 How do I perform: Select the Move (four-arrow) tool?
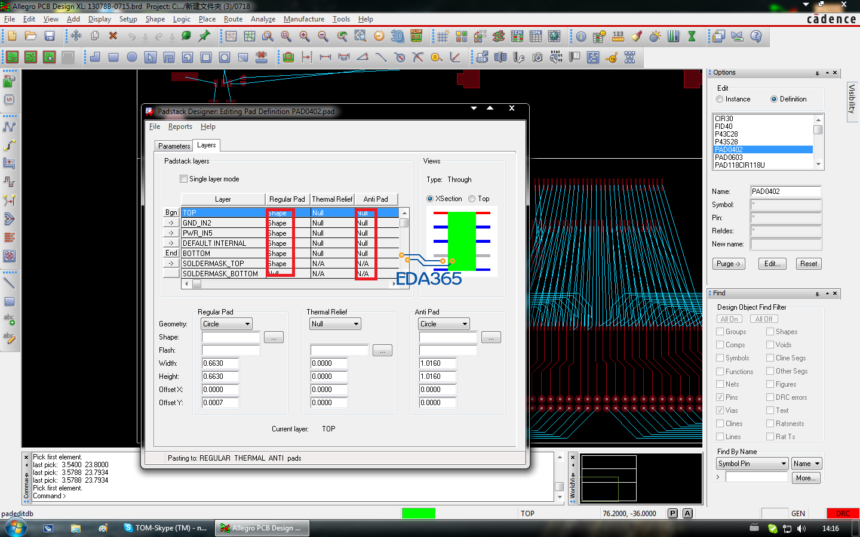coord(76,36)
